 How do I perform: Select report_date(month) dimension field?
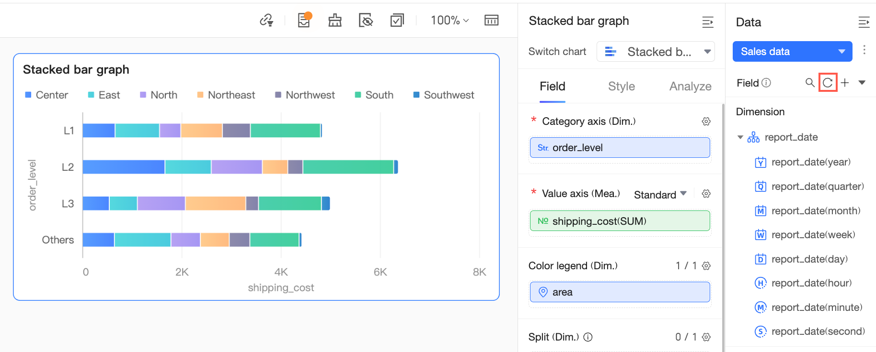815,211
